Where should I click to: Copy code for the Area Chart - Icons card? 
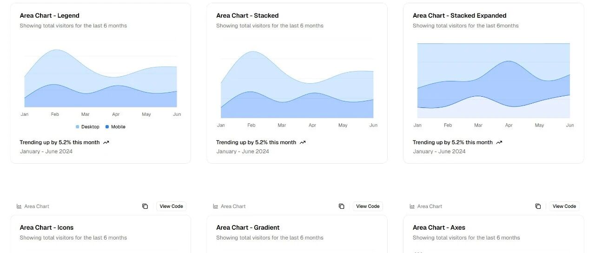(145, 206)
